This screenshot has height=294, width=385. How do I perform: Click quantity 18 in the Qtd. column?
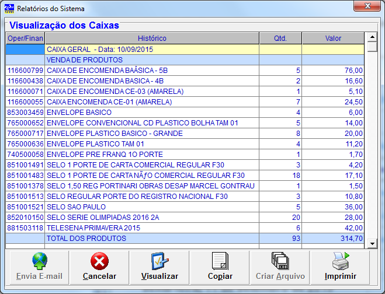(296, 176)
